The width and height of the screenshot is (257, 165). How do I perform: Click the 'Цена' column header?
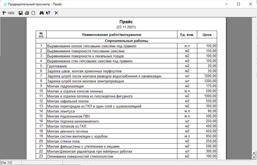point(207,35)
